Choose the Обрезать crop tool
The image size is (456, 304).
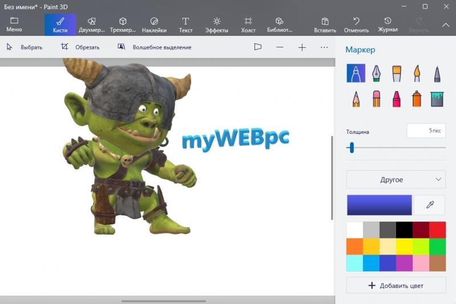[x=80, y=47]
